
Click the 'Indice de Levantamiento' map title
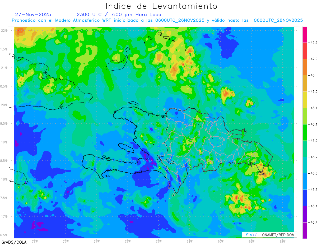161,6
